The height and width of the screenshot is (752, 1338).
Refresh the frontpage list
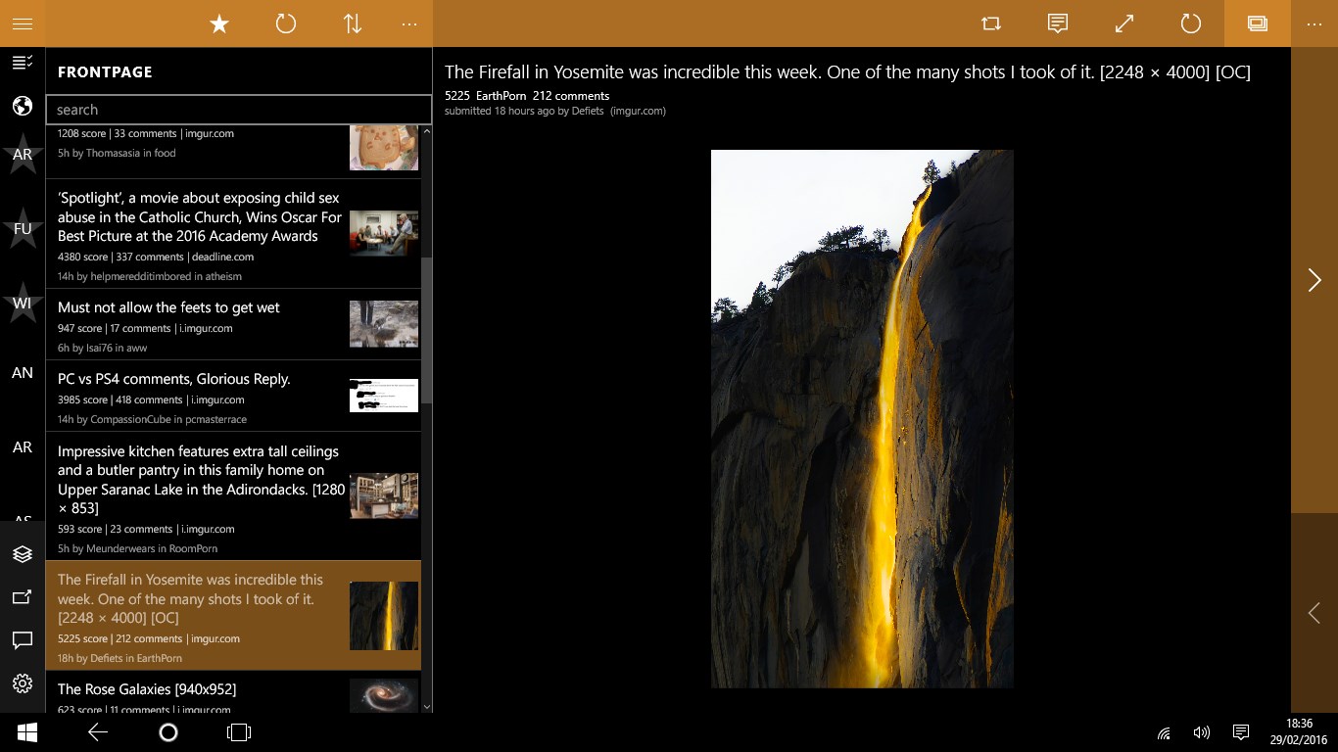tap(286, 23)
